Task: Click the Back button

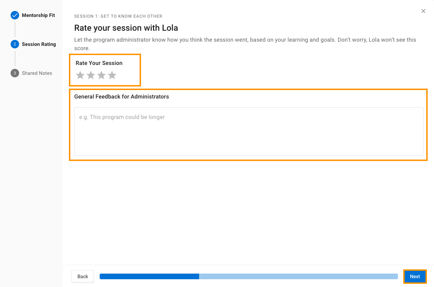Action: click(83, 276)
